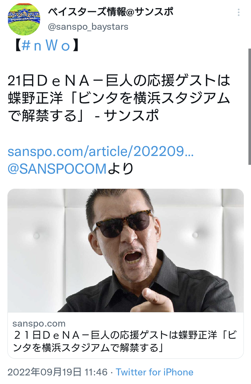Viewport: 251px width, 384px height.
Task: Open the @sanspo_baystars handle
Action: [x=88, y=27]
